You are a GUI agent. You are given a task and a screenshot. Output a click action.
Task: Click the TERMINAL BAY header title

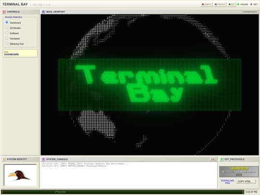tap(15, 4)
